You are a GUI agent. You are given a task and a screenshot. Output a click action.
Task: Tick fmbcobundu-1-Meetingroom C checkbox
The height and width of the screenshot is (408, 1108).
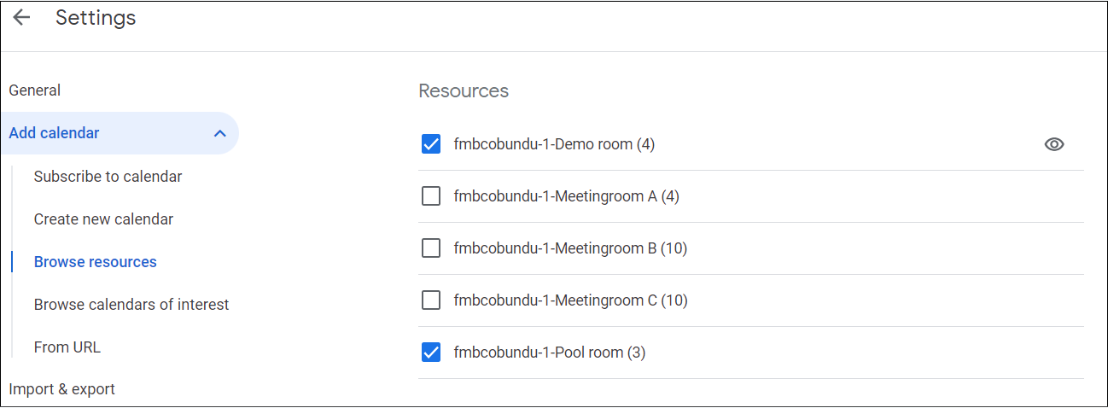pos(431,300)
